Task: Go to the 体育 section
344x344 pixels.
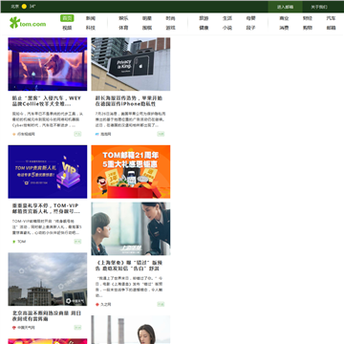Action: [123, 28]
